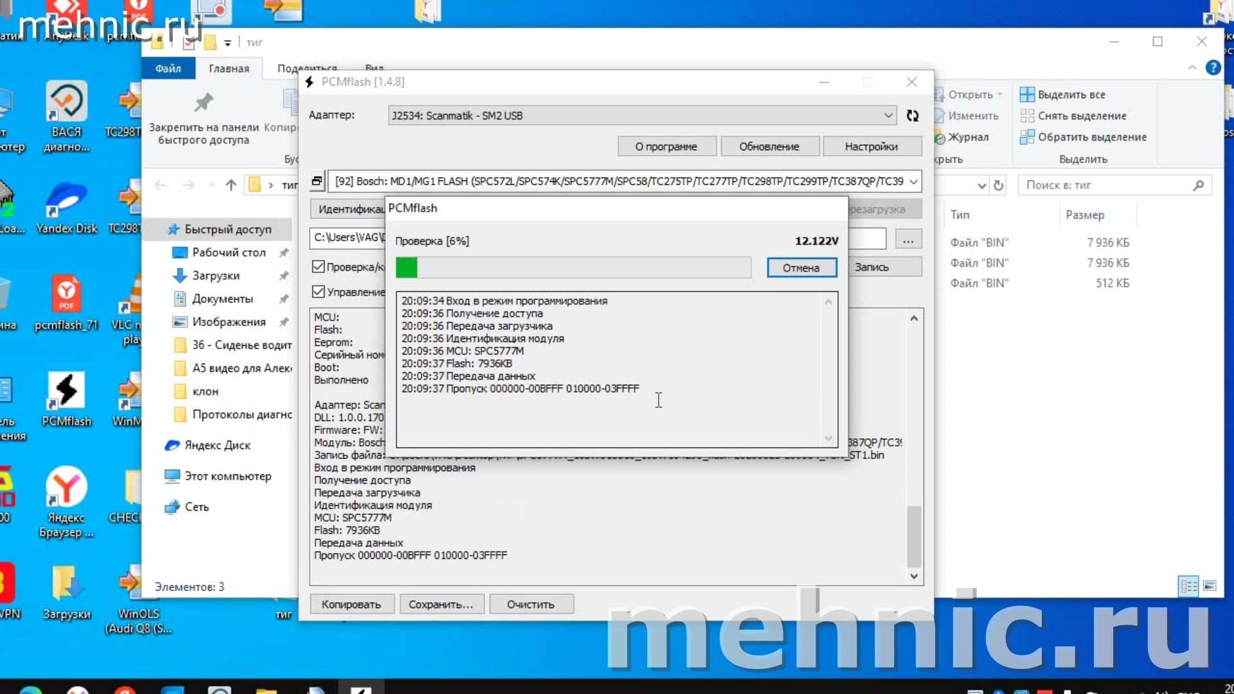
Task: Click the Пропуск 000000-00BFFF log line in dialog
Action: coord(521,389)
